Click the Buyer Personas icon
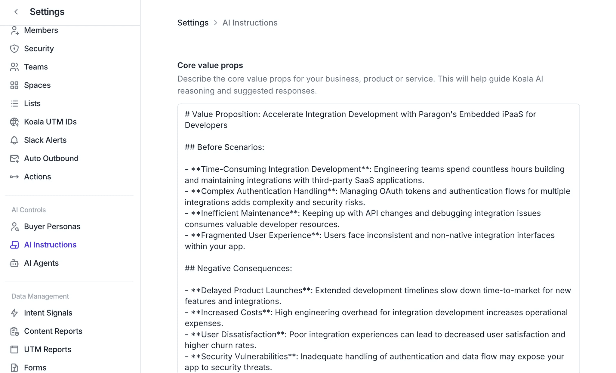 pos(14,227)
